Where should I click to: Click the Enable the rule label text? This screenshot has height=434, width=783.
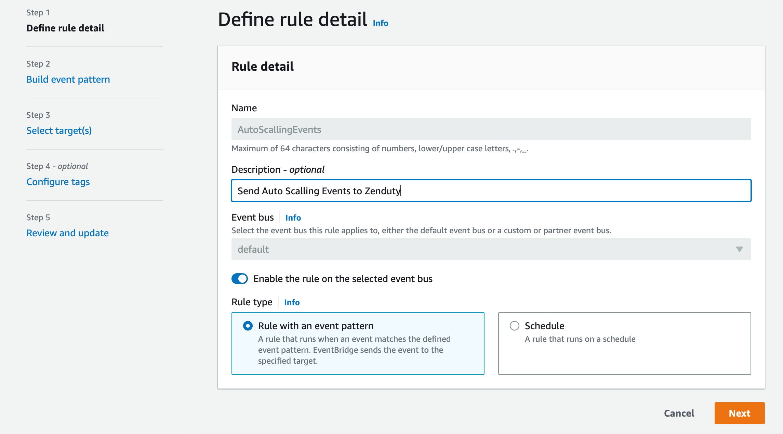pos(343,279)
